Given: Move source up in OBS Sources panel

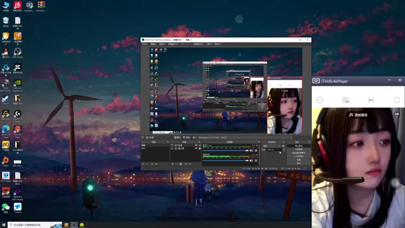Looking at the screenshot, I should click(x=186, y=164).
